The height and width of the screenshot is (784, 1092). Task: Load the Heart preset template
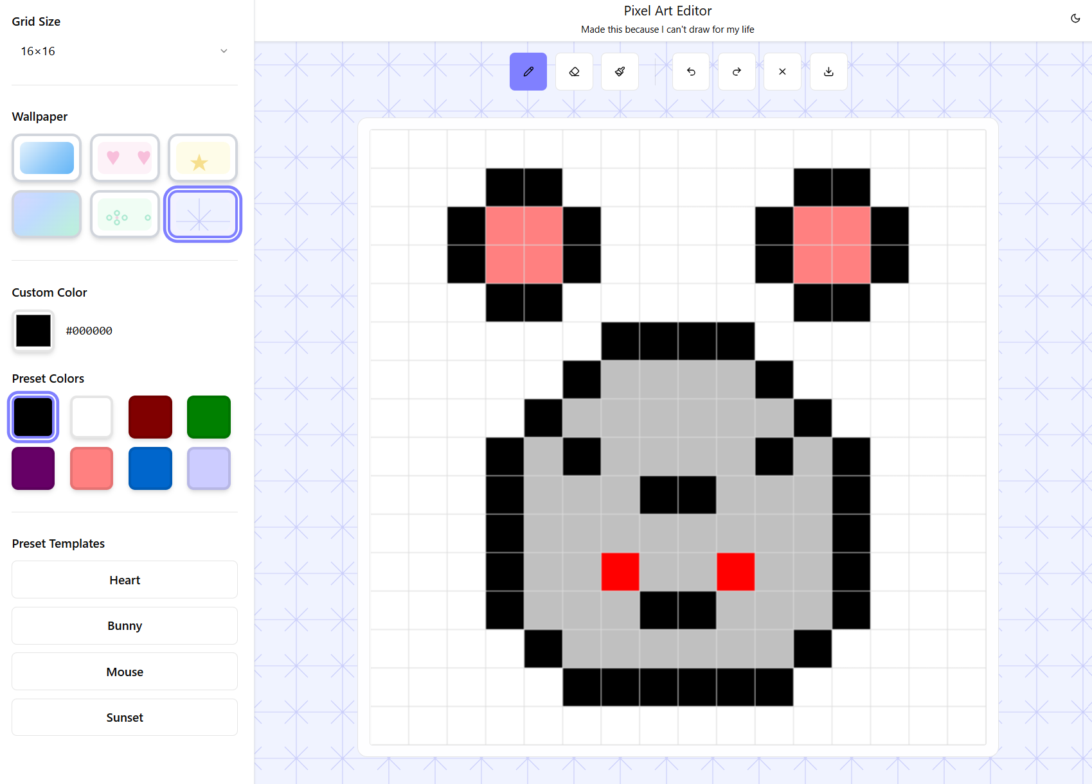125,580
